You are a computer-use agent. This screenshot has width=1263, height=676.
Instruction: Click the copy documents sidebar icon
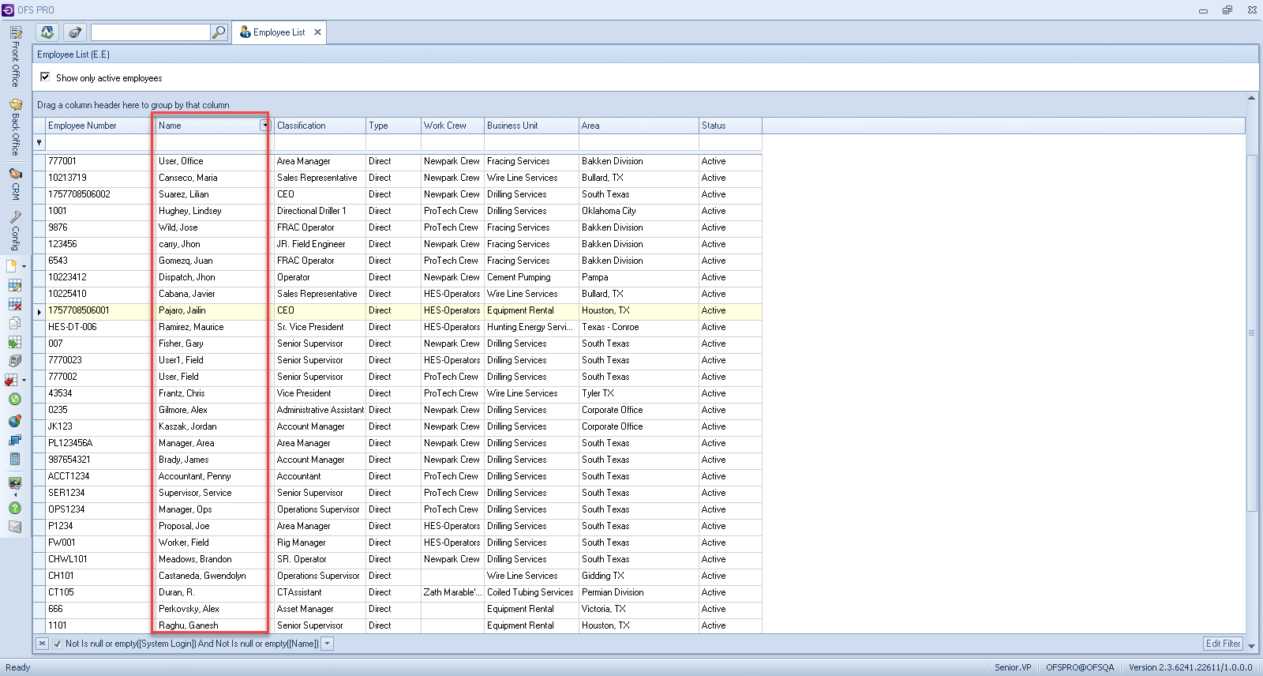coord(15,323)
